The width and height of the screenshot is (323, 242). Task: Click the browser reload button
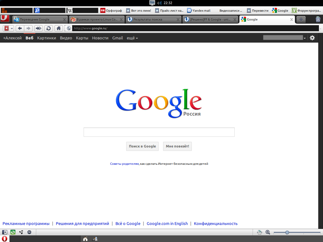tap(48, 28)
